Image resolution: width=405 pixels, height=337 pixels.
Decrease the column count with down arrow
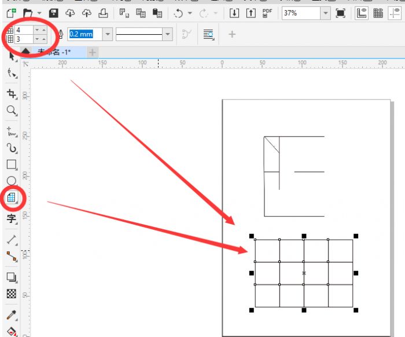37,30
